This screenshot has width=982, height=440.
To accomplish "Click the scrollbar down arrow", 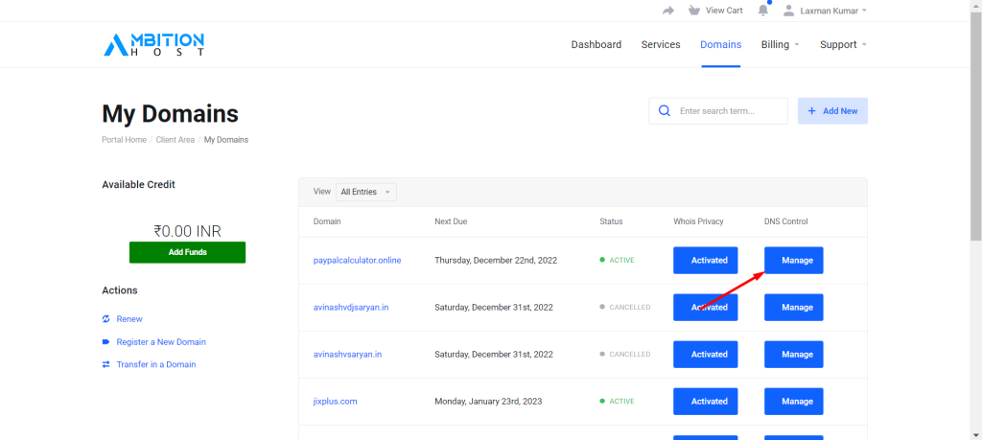I will point(975,434).
